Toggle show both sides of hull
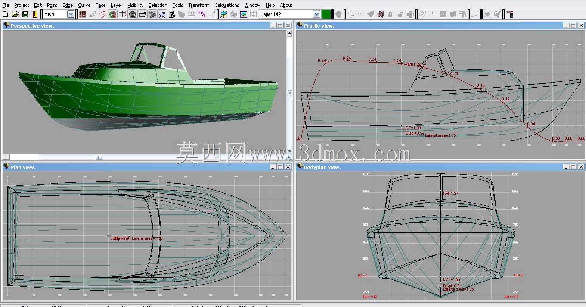 [113, 14]
